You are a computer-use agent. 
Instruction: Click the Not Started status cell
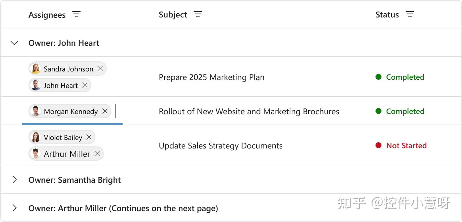click(406, 146)
